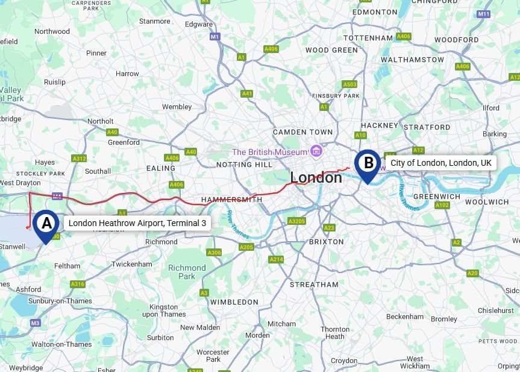Image resolution: width=520 pixels, height=372 pixels.
Task: Click the blue marker B pin
Action: tap(368, 166)
